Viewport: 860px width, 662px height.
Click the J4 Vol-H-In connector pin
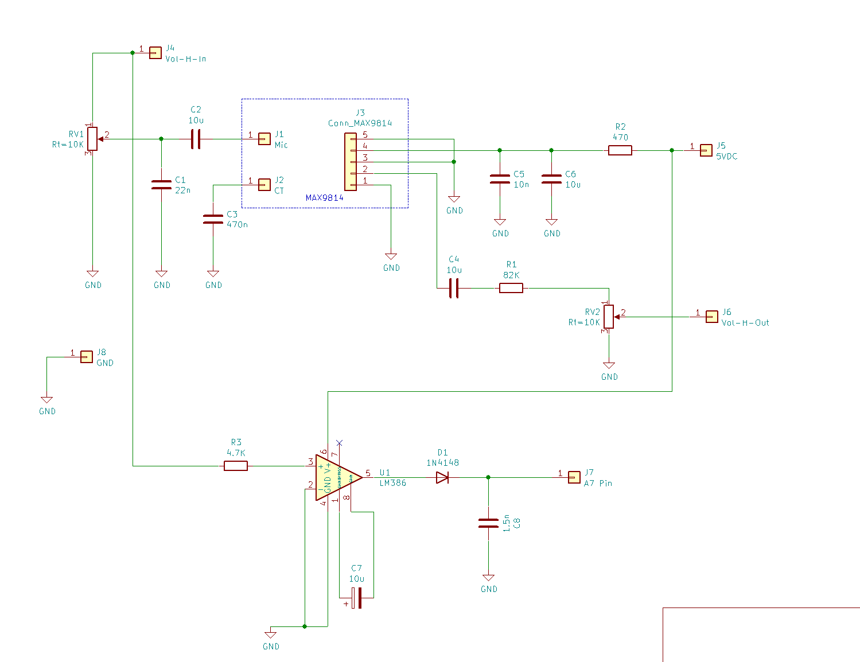click(x=155, y=53)
